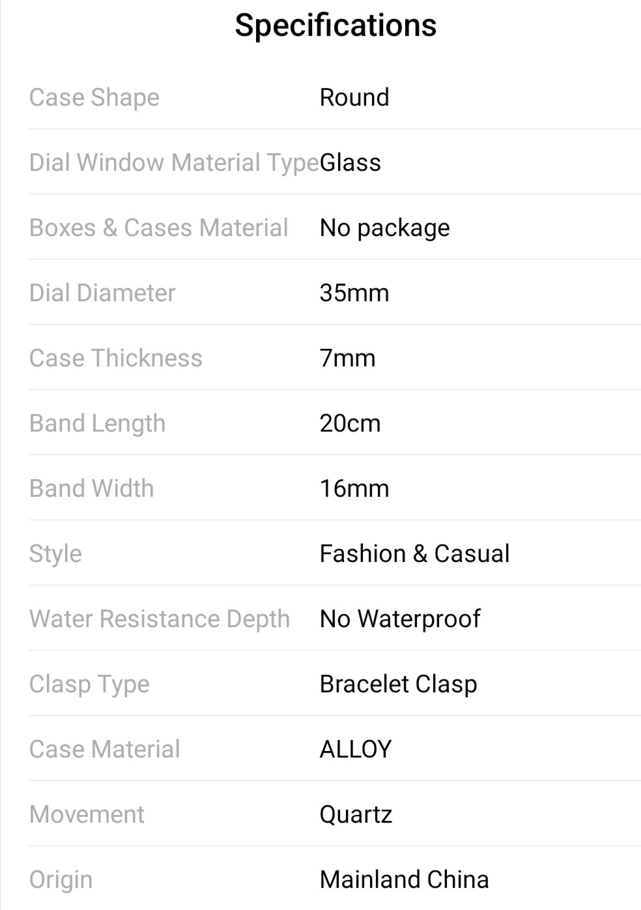
Task: Tap the Dial Window Material Type label
Action: point(174,163)
